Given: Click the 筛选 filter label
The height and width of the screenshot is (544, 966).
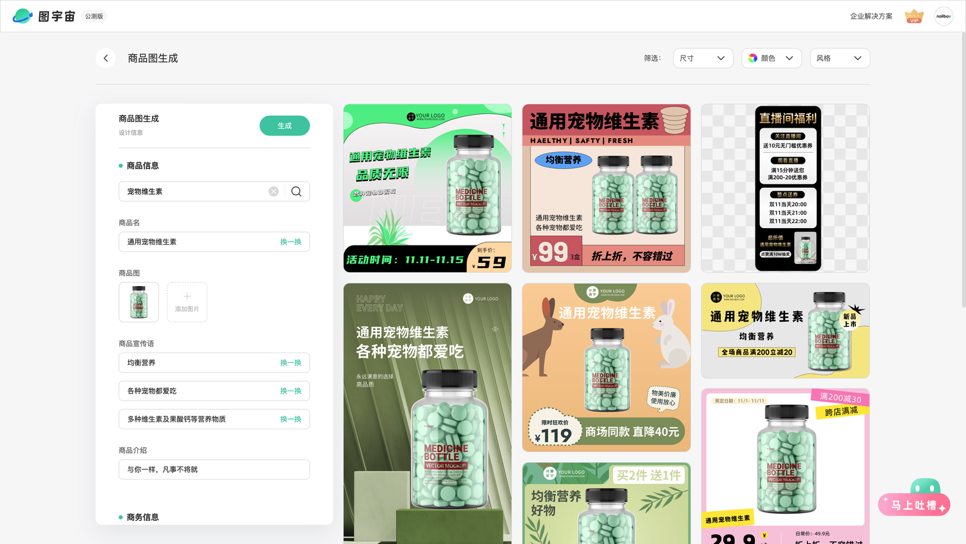Looking at the screenshot, I should 652,58.
